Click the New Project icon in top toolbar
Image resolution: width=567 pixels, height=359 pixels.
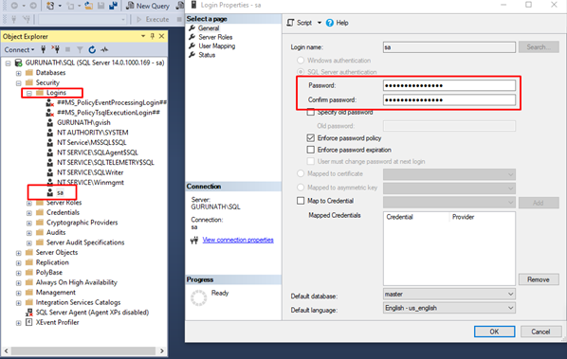pyautogui.click(x=50, y=6)
